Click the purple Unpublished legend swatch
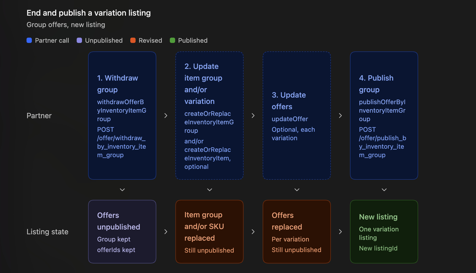 (x=79, y=40)
